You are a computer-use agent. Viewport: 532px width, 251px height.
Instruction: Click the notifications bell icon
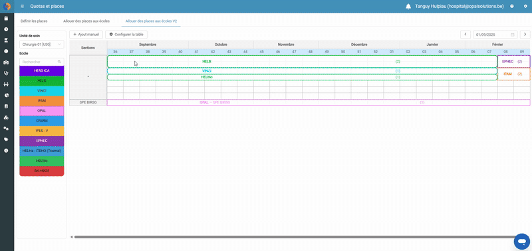pos(408,7)
